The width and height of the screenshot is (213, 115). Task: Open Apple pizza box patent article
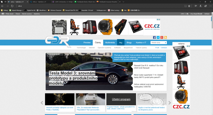click(x=152, y=109)
